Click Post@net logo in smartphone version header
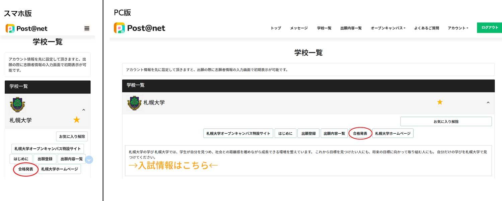 click(26, 28)
